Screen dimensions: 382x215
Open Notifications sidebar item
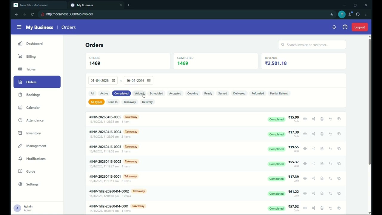37,159
